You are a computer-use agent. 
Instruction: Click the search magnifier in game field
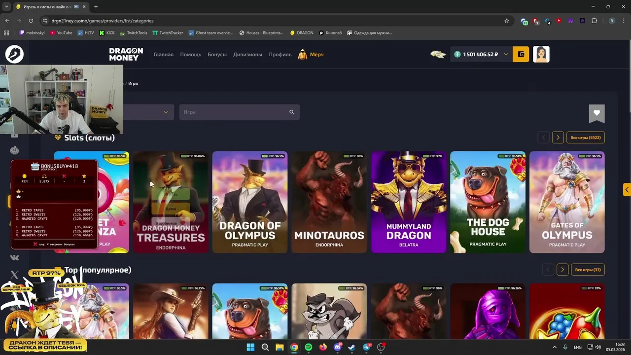[x=292, y=112]
